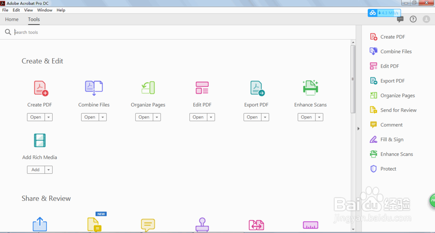Click Add button under Add Rich Media

pyautogui.click(x=36, y=170)
